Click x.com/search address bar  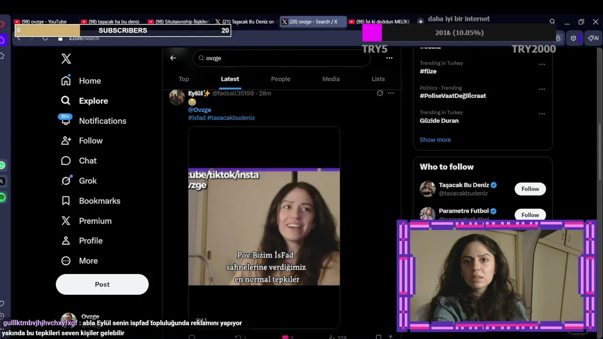[84, 38]
